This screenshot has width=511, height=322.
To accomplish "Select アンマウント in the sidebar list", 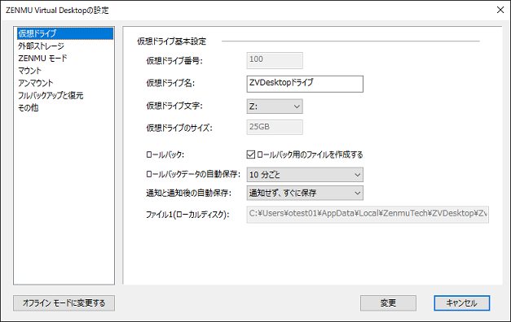I will pos(36,83).
